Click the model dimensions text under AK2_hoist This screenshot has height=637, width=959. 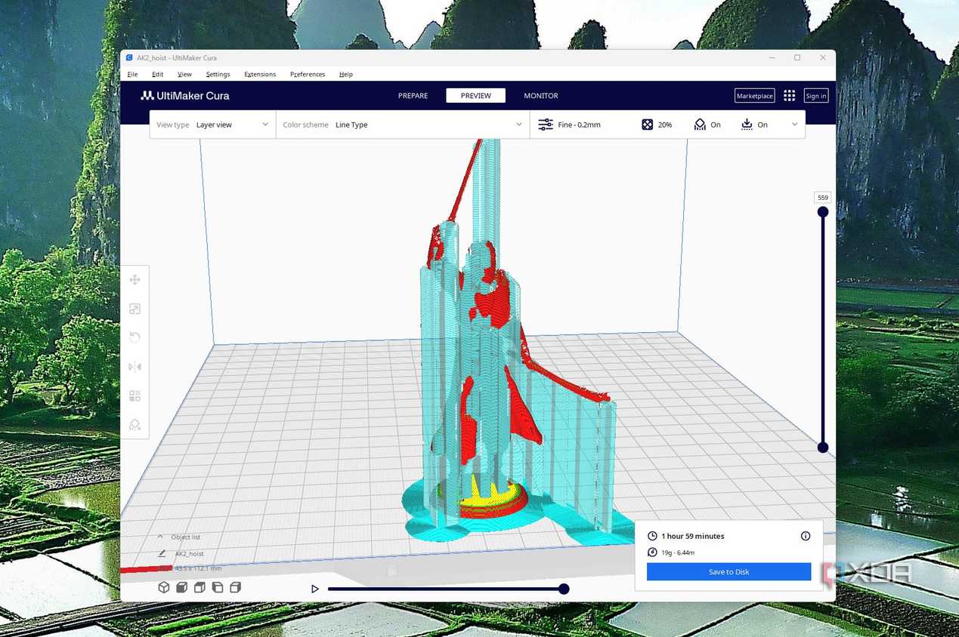pyautogui.click(x=198, y=568)
